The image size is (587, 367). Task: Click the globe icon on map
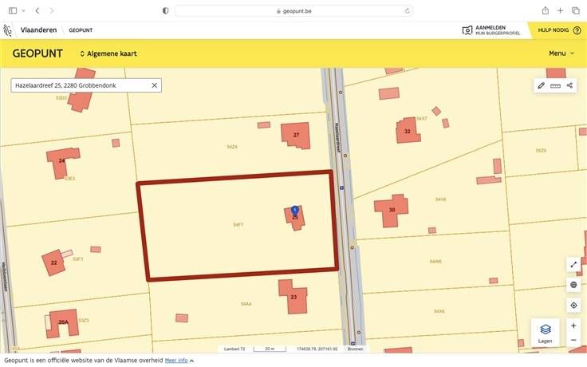tap(573, 284)
